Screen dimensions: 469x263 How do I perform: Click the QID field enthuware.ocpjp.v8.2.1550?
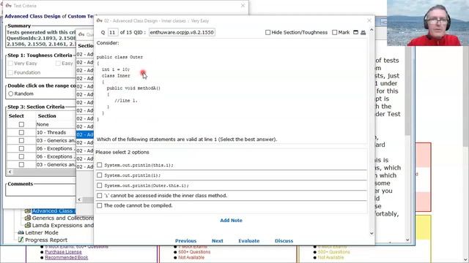(182, 32)
